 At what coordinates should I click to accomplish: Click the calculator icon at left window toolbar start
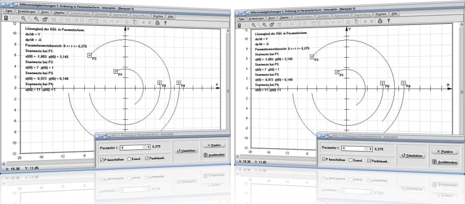[6, 18]
